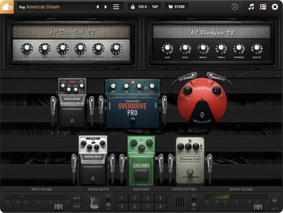Go to the previous preset arrow
The width and height of the screenshot is (283, 213).
[97, 7]
